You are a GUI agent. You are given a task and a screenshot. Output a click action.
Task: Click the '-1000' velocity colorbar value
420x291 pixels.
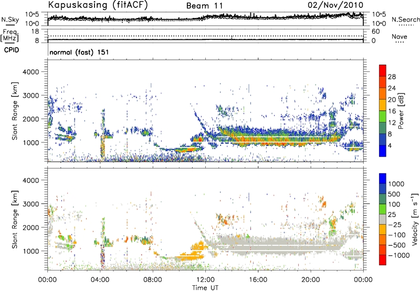click(399, 255)
